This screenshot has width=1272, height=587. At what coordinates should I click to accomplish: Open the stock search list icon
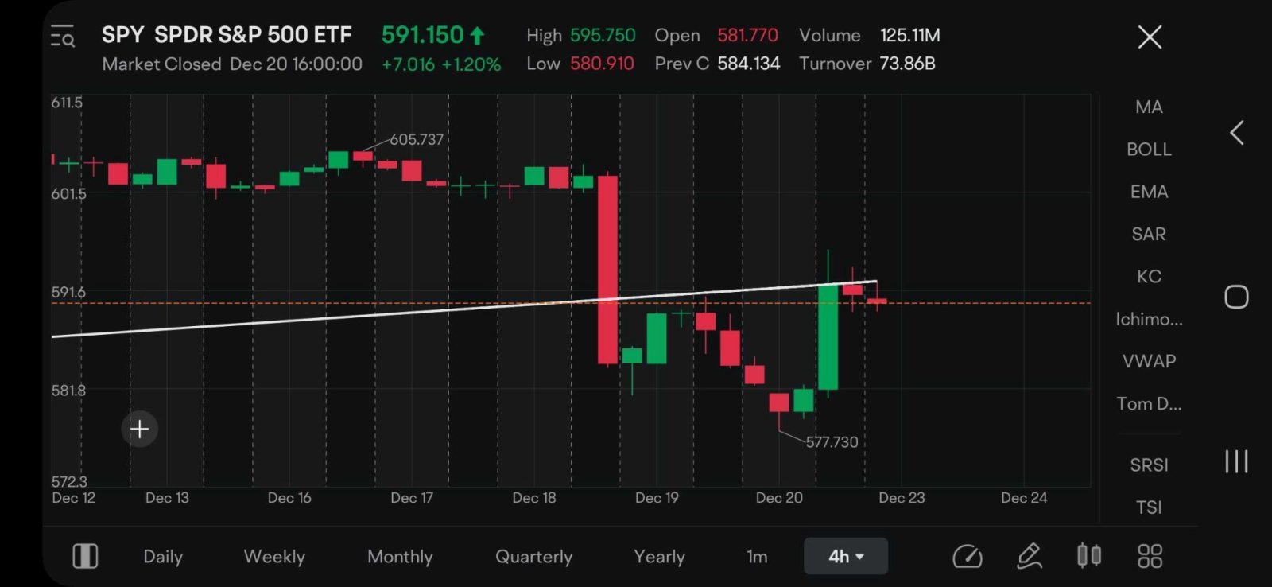[63, 37]
